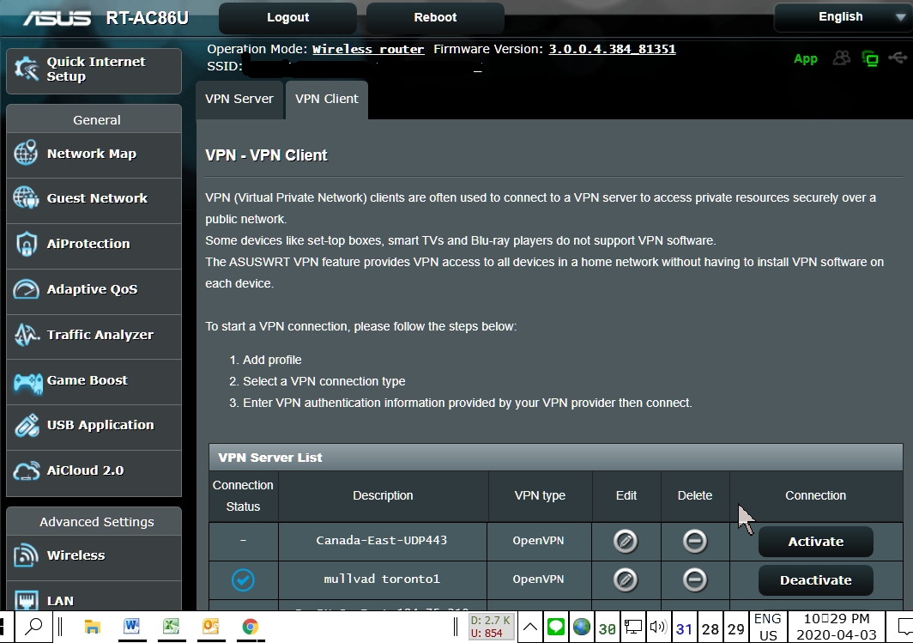The width and height of the screenshot is (913, 643).
Task: Open USB Application page
Action: click(94, 426)
